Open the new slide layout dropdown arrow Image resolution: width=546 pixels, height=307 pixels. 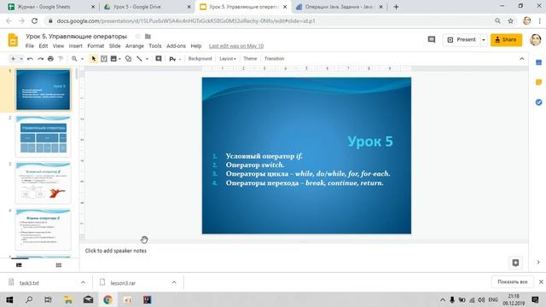tap(21, 59)
